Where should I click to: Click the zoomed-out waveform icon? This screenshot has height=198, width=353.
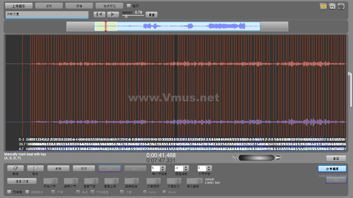(x=235, y=158)
